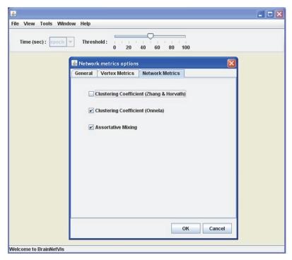
Task: Click the Network metrics options dialog icon
Action: pyautogui.click(x=74, y=63)
